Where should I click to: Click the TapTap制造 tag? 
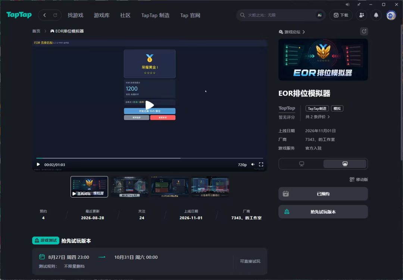(317, 109)
